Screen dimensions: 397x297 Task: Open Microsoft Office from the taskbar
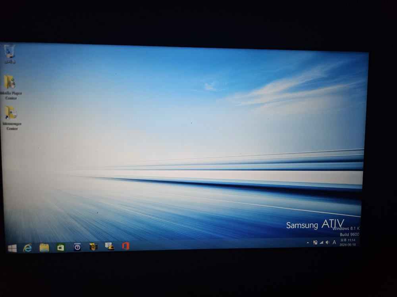pyautogui.click(x=125, y=246)
